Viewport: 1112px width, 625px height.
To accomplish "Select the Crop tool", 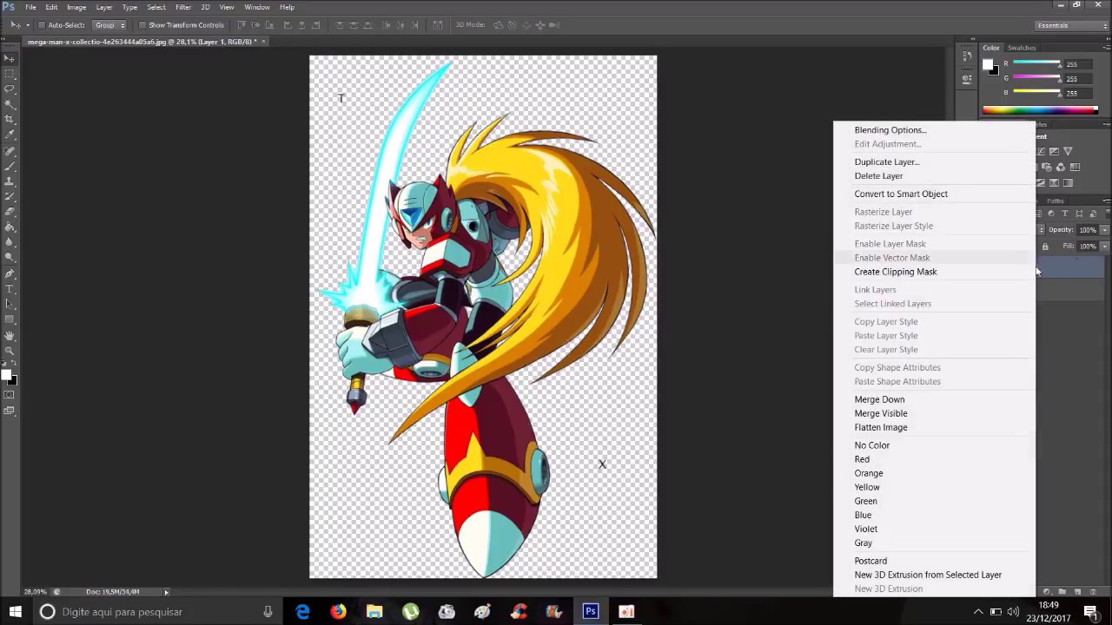I will 10,119.
